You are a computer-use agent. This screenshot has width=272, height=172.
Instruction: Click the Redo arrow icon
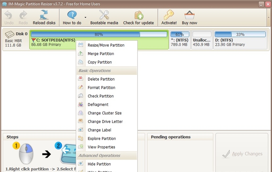23,15
